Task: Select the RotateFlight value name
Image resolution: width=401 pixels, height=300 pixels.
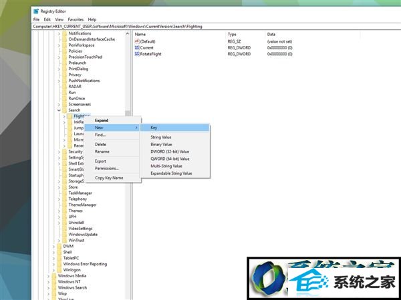Action: click(x=150, y=54)
